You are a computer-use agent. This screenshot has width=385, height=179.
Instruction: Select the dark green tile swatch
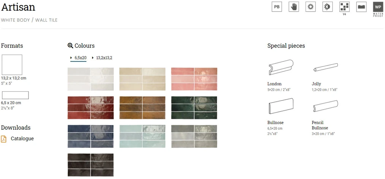point(194,108)
